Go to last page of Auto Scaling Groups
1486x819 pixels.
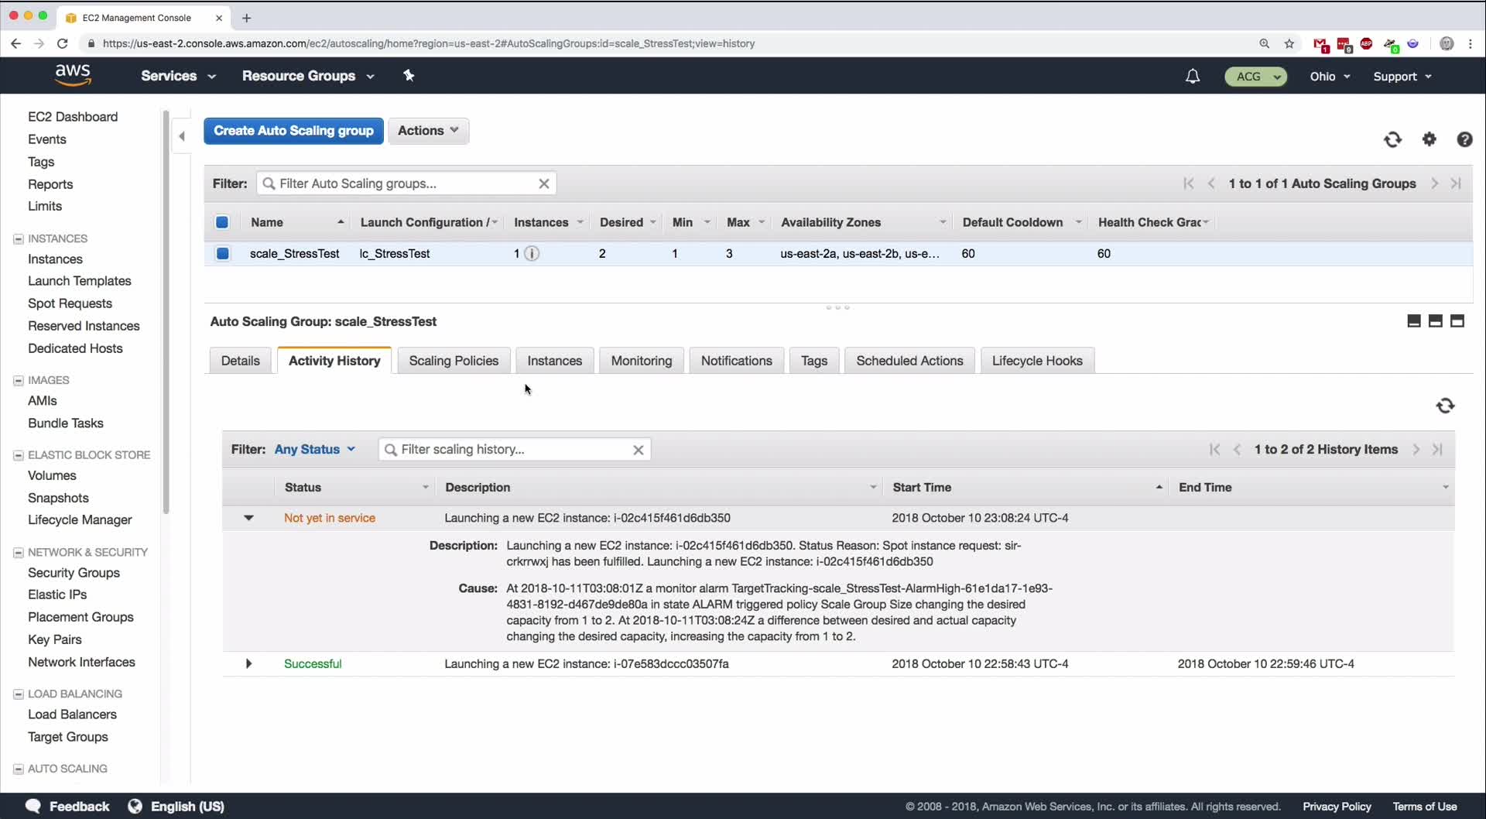pos(1456,183)
